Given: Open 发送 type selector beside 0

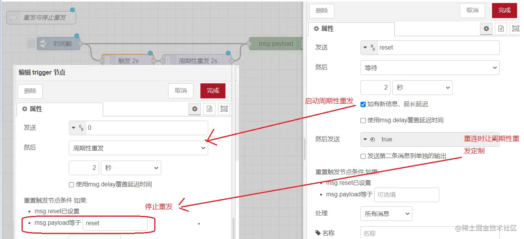Looking at the screenshot, I should pyautogui.click(x=78, y=128).
